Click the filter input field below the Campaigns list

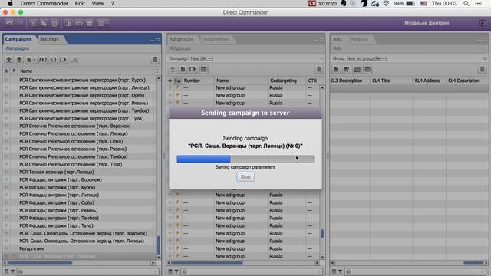point(87,271)
